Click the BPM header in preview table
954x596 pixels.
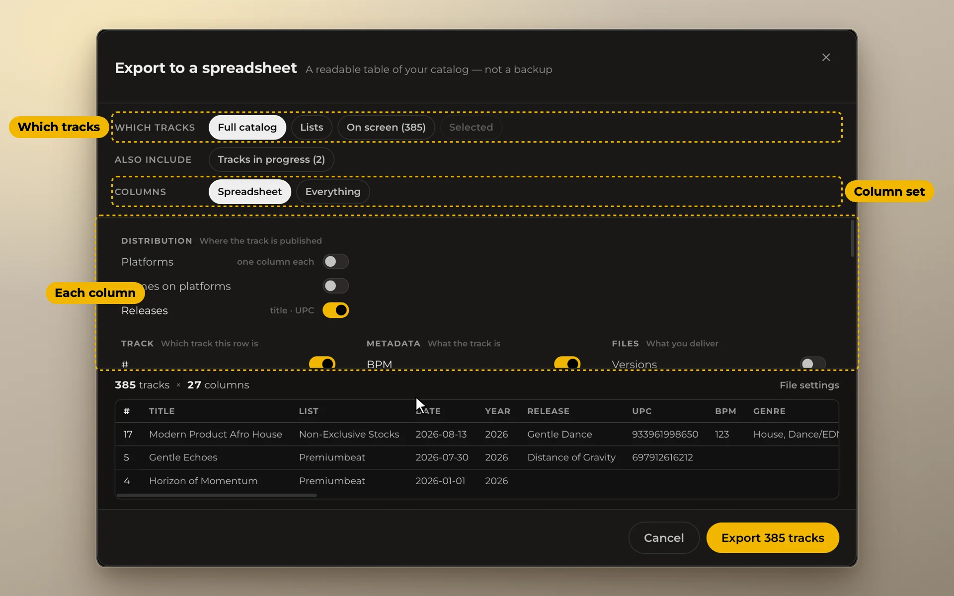click(x=725, y=411)
